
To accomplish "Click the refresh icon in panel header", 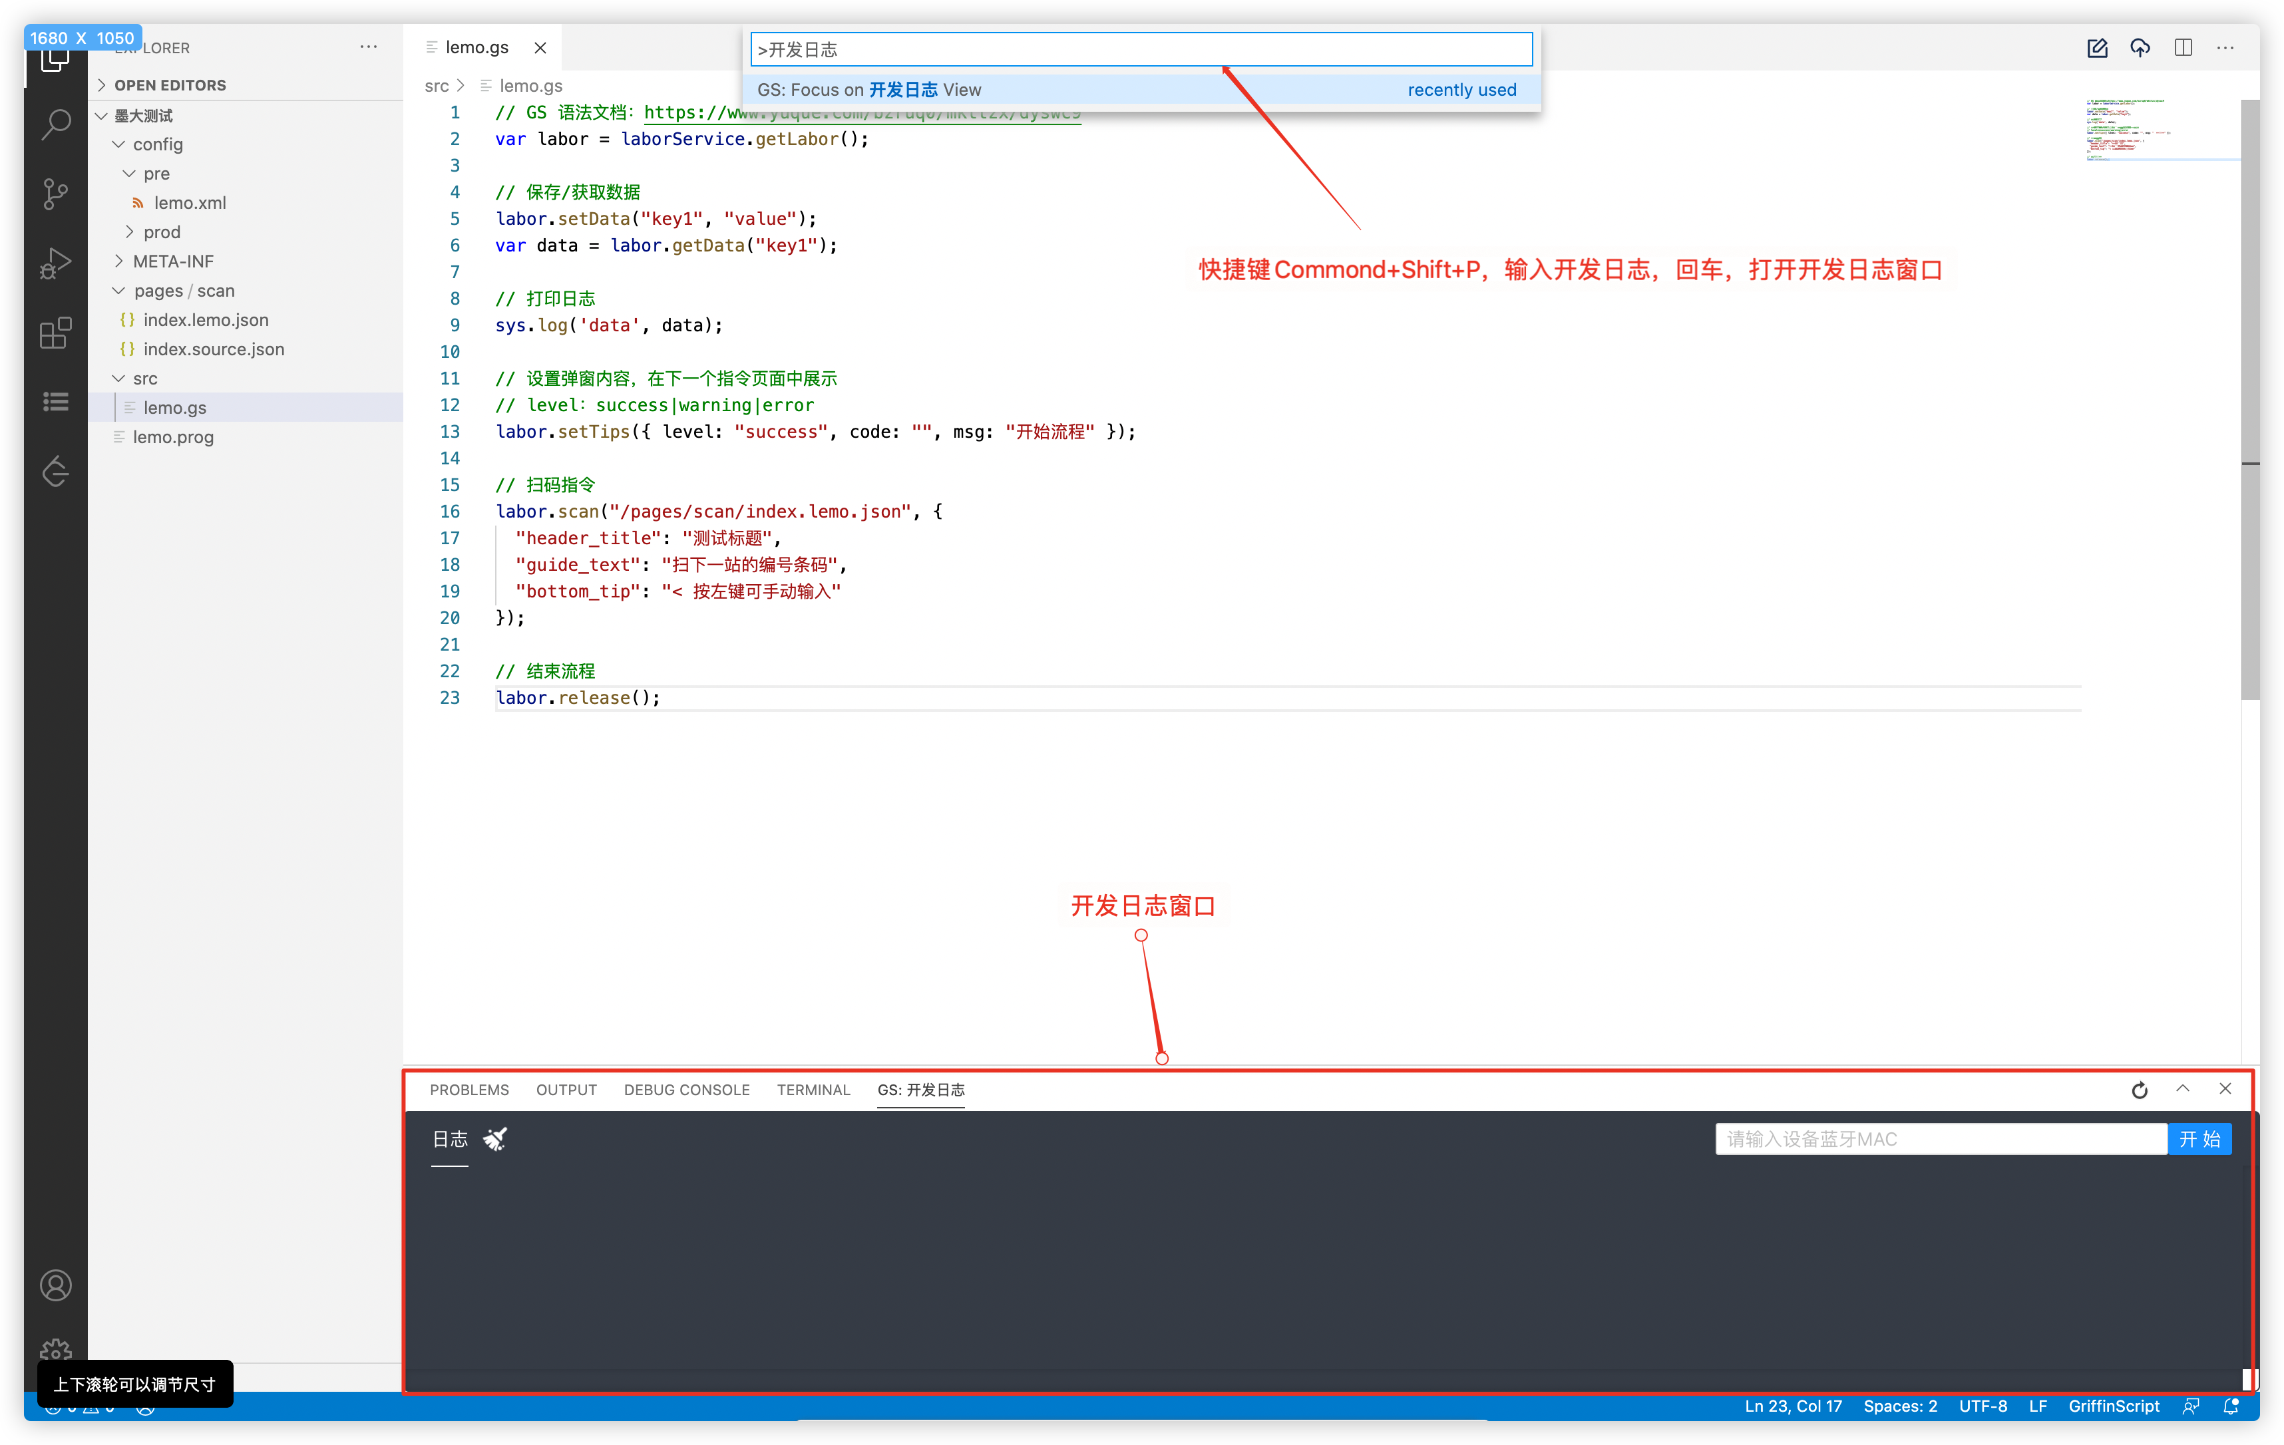I will point(2139,1090).
